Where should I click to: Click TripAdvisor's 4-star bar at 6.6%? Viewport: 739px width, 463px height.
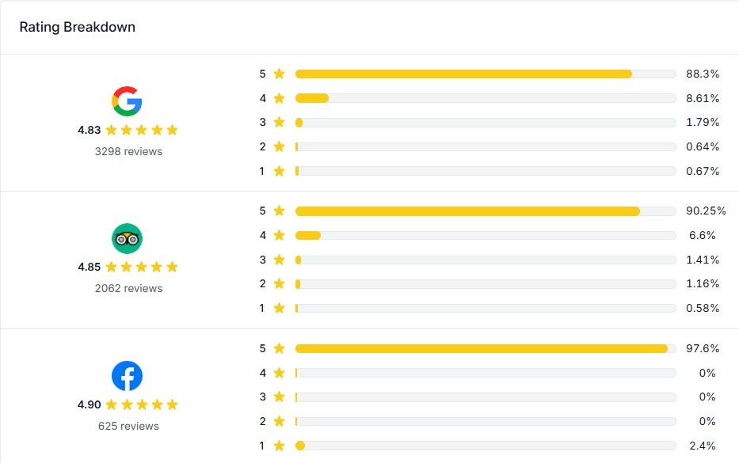tap(486, 235)
